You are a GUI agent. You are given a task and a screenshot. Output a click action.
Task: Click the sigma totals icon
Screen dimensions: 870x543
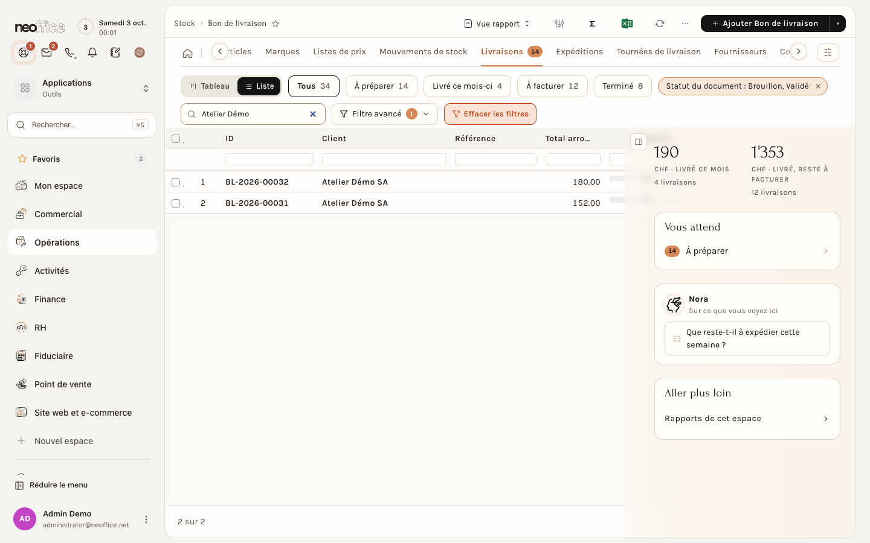click(x=592, y=24)
